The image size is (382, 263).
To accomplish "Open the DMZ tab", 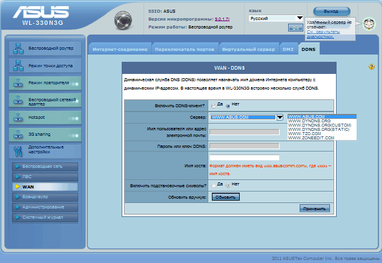I will tap(288, 49).
